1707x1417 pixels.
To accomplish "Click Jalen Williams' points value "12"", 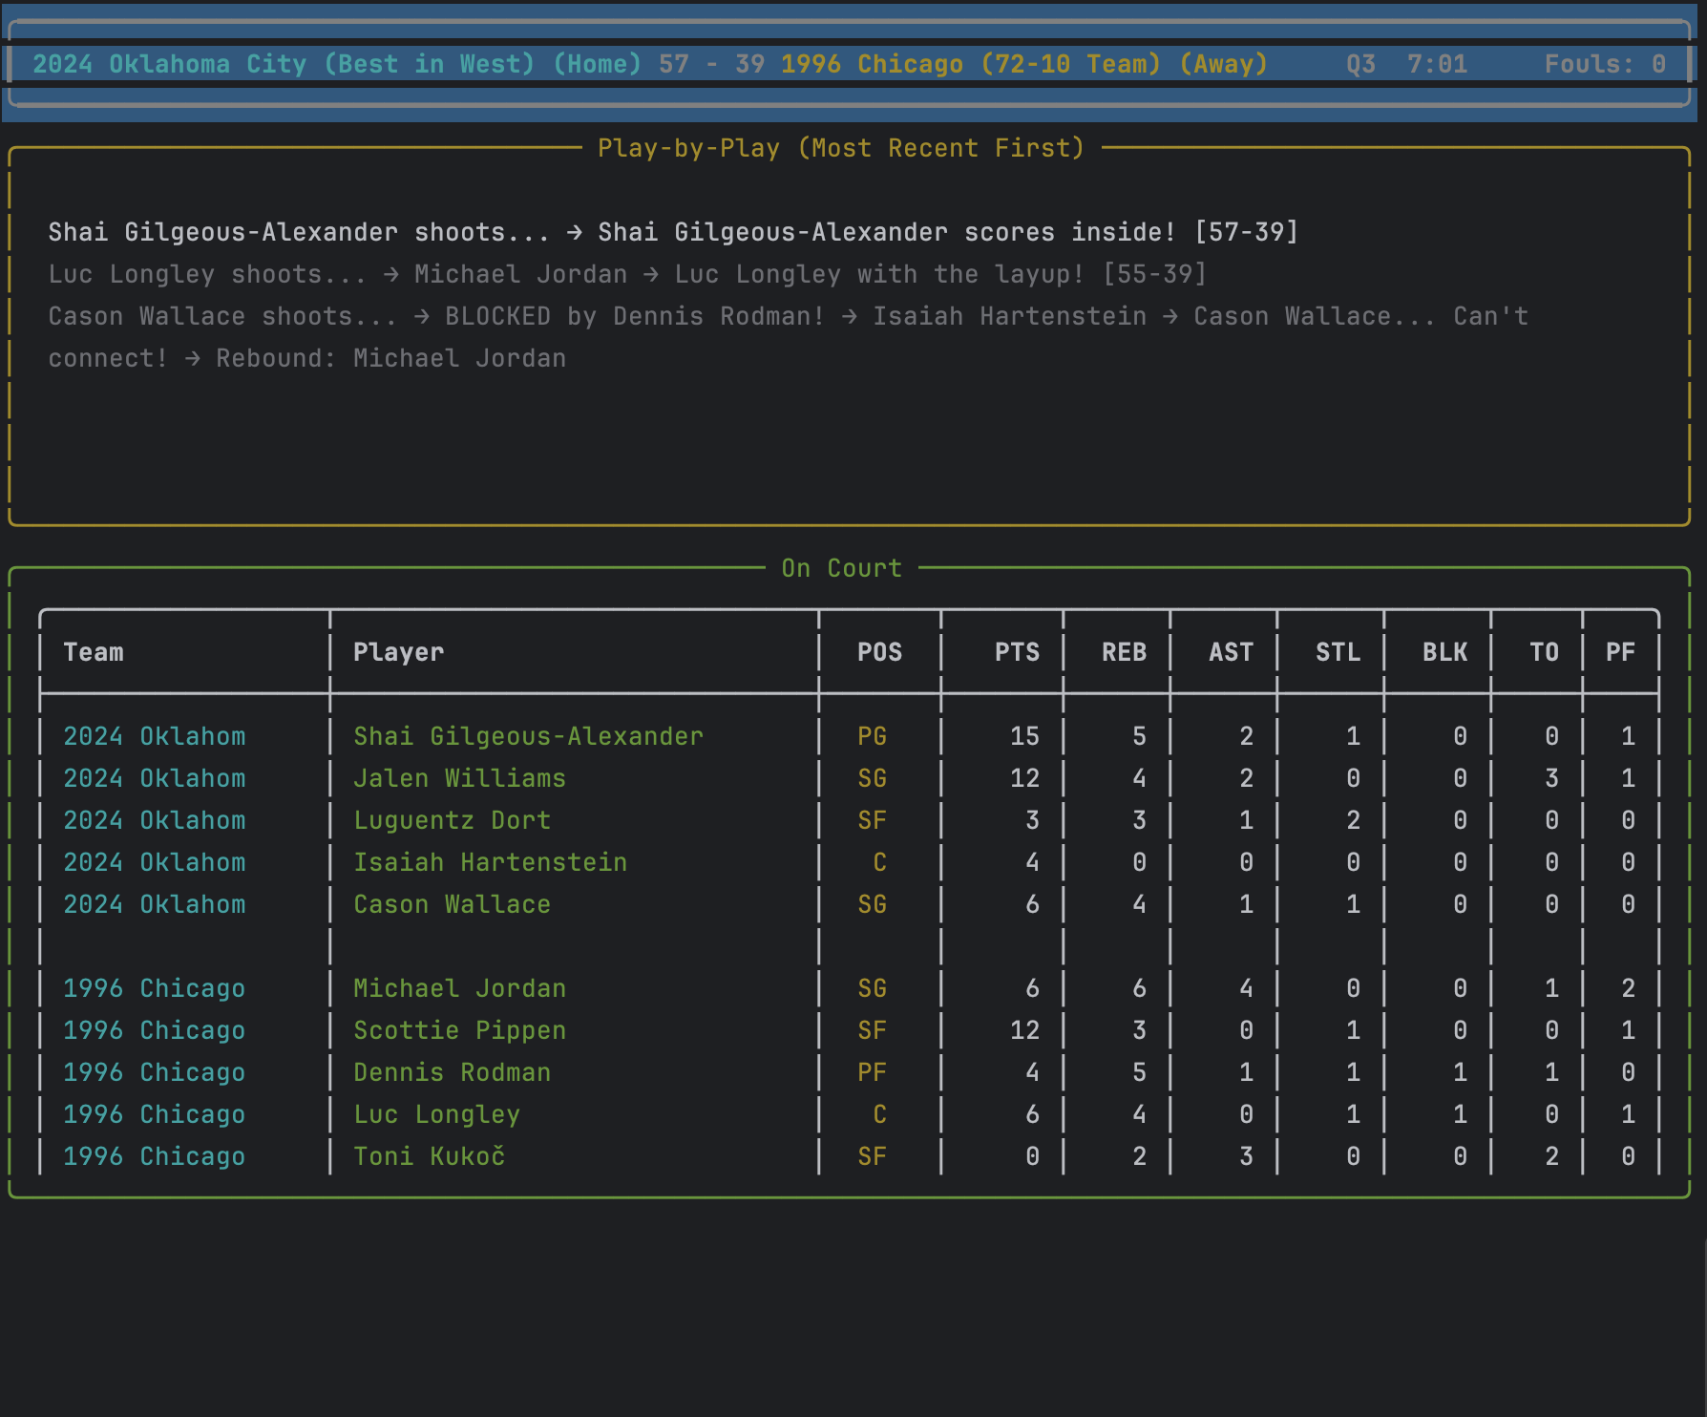I will click(1024, 778).
